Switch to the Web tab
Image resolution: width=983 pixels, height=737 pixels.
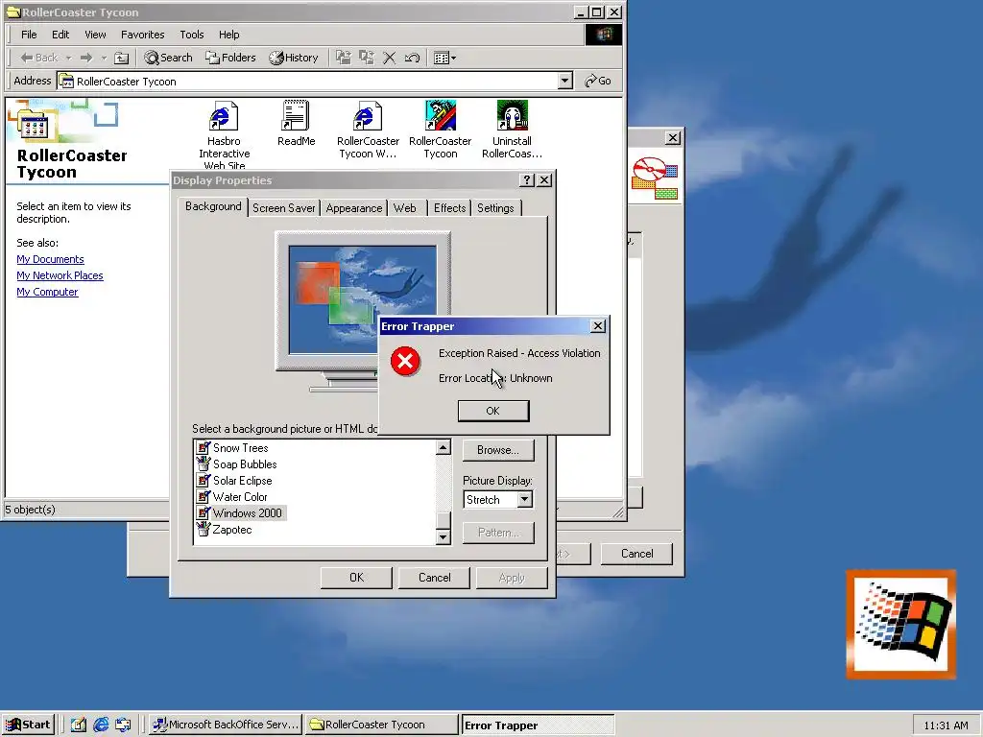click(x=405, y=208)
